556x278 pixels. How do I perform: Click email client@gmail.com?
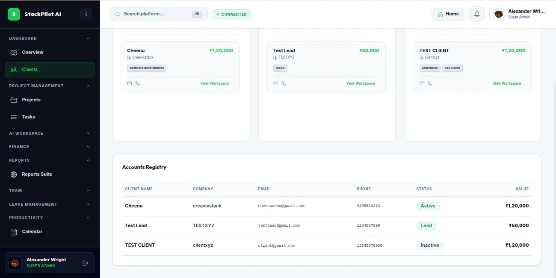[x=276, y=245]
